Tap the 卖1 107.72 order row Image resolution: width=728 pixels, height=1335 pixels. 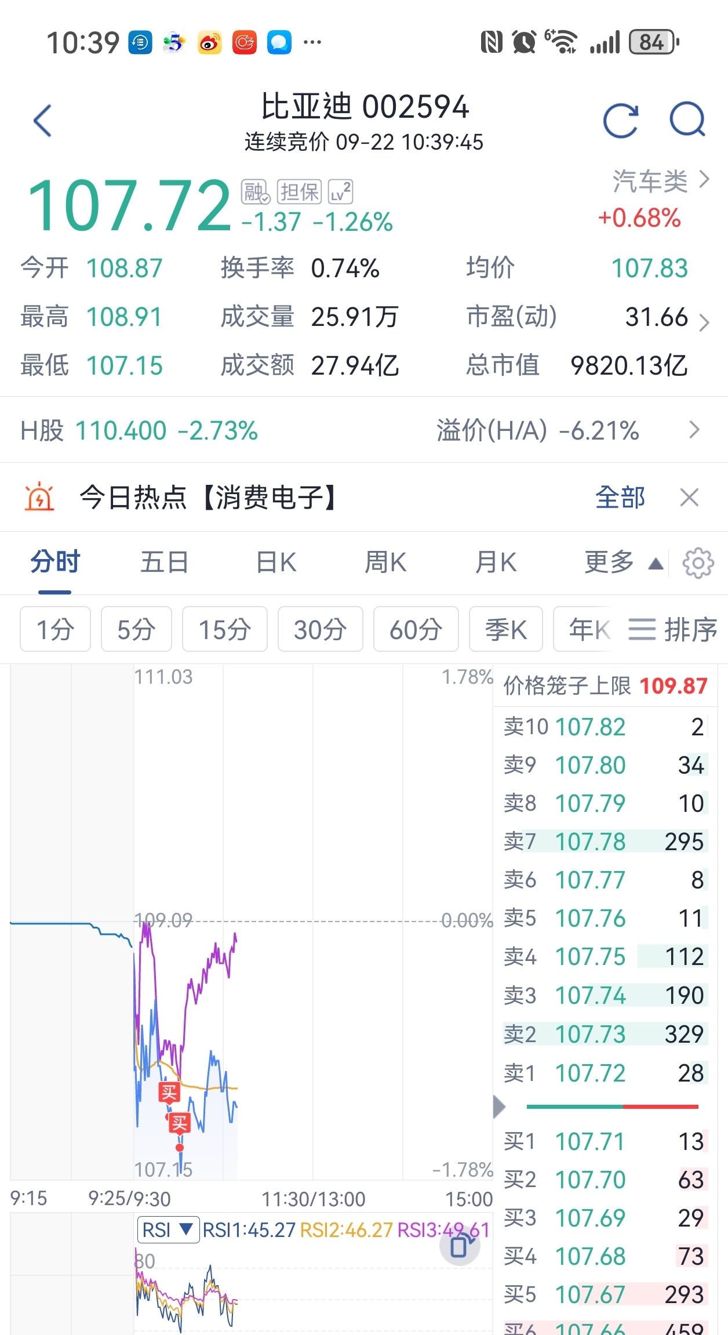(x=605, y=1073)
